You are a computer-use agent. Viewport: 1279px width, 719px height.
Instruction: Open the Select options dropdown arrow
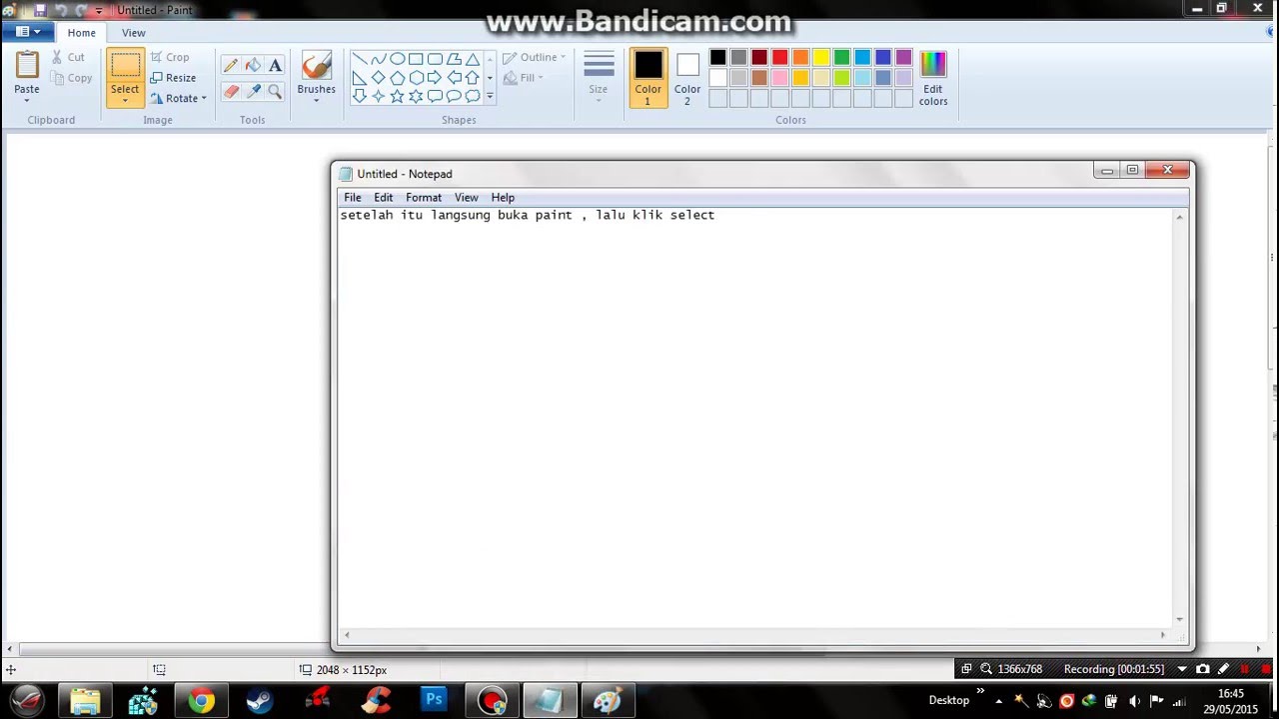(125, 101)
